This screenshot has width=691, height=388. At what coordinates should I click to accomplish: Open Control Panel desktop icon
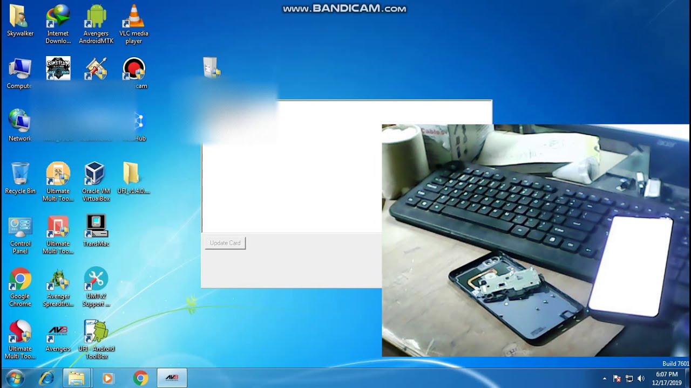coord(20,235)
